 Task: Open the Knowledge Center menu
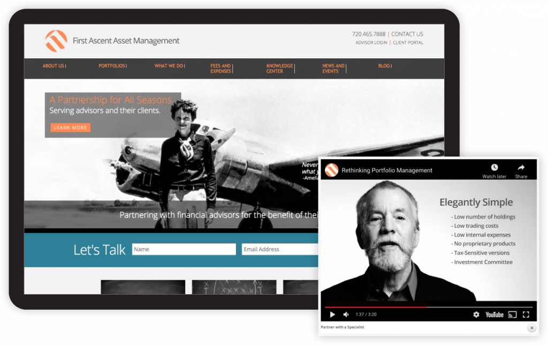pyautogui.click(x=279, y=67)
